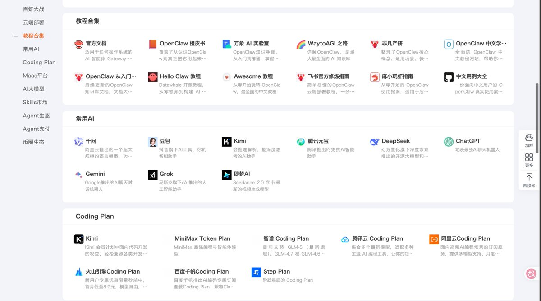This screenshot has width=541, height=301.
Task: Select 常用AI in the sidebar
Action: (x=31, y=49)
